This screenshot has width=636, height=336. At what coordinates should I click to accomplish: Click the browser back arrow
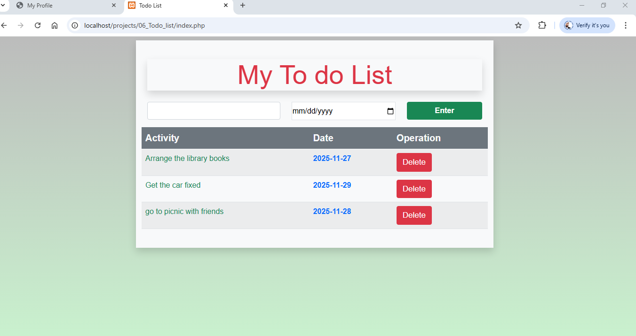click(x=4, y=25)
